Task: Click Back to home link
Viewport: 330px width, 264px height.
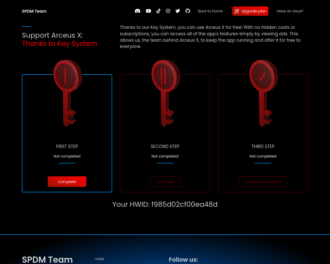Action: 210,11
